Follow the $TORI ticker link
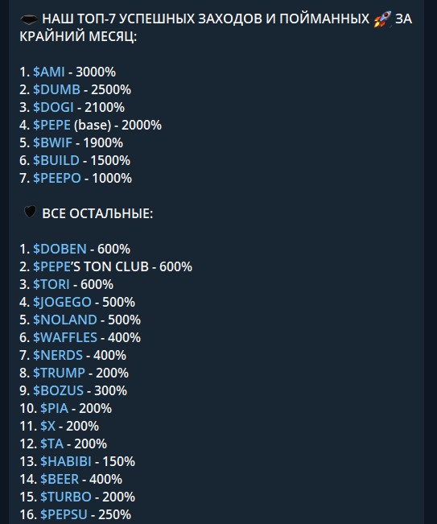Screen dimensions: 437x524 click(52, 284)
